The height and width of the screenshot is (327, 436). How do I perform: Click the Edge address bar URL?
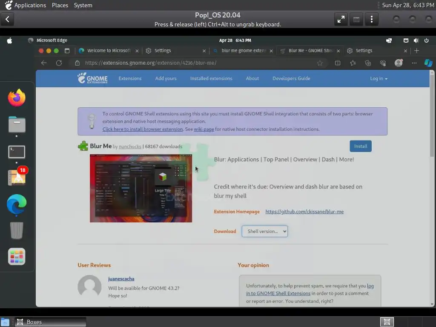click(151, 63)
